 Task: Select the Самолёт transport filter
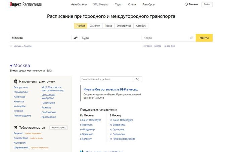click(x=95, y=26)
